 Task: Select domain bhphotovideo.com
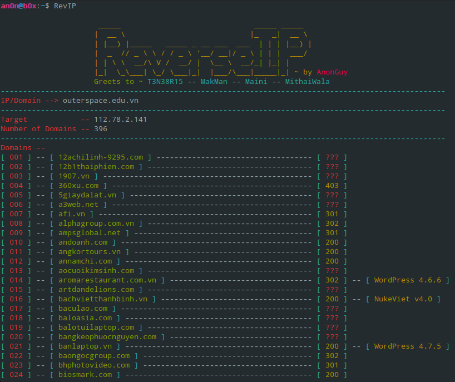coord(94,365)
